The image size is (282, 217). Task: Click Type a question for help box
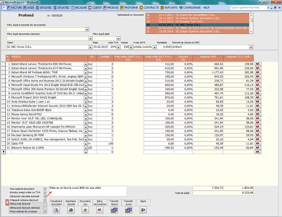point(249,7)
